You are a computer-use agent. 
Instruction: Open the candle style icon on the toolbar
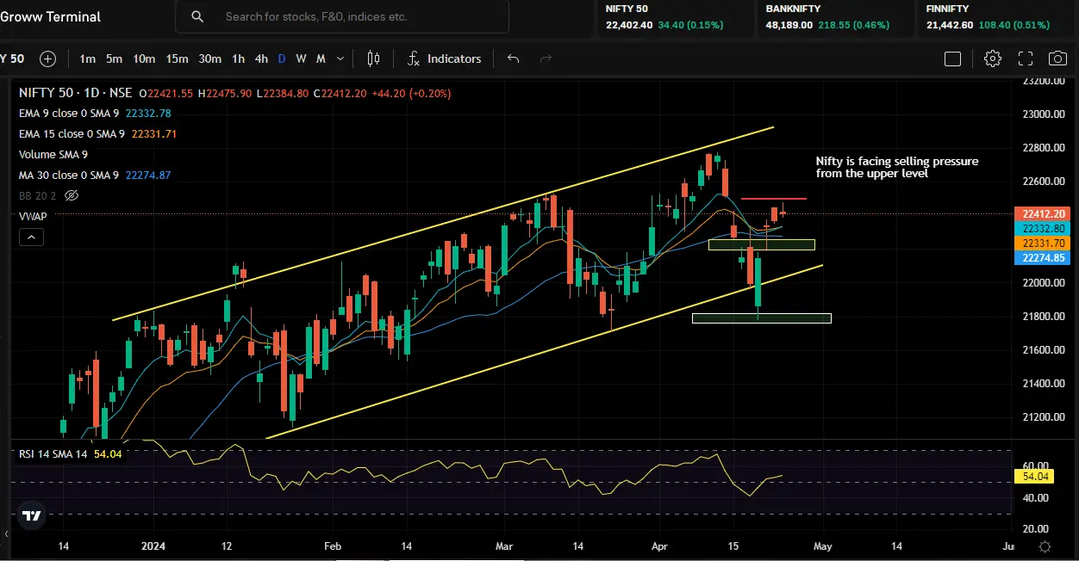(x=373, y=59)
